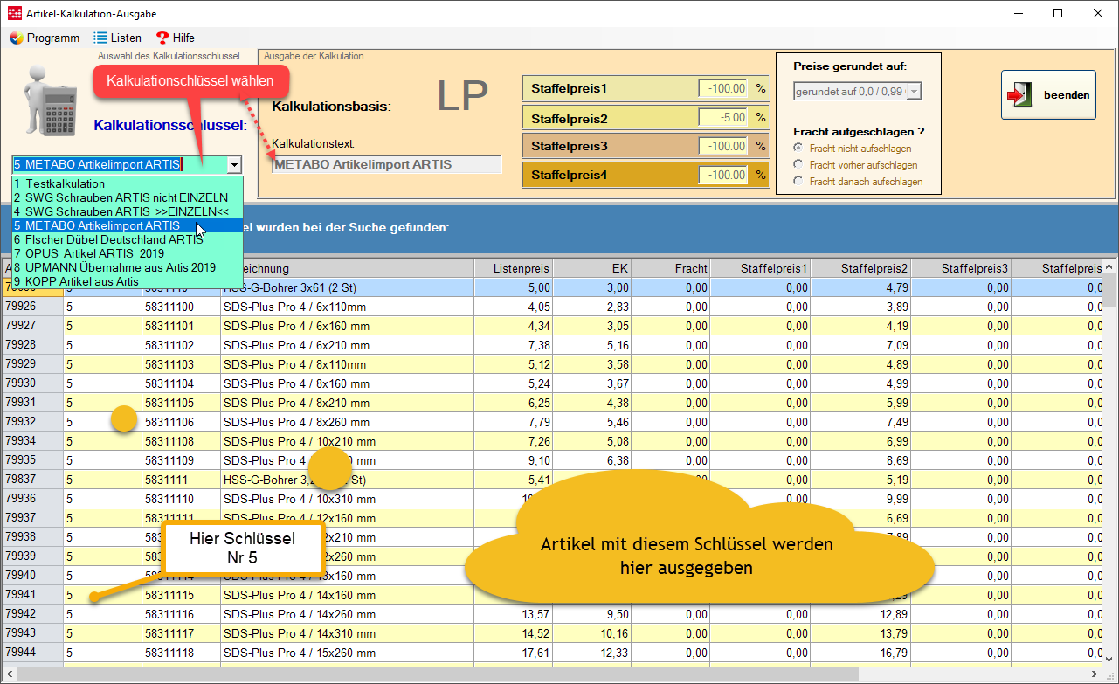Click Staffelpreis2 value '16,79'
The image size is (1119, 684).
861,653
